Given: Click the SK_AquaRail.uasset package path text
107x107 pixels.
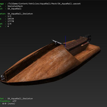Looking at the screenshot, I should [x=44, y=4].
